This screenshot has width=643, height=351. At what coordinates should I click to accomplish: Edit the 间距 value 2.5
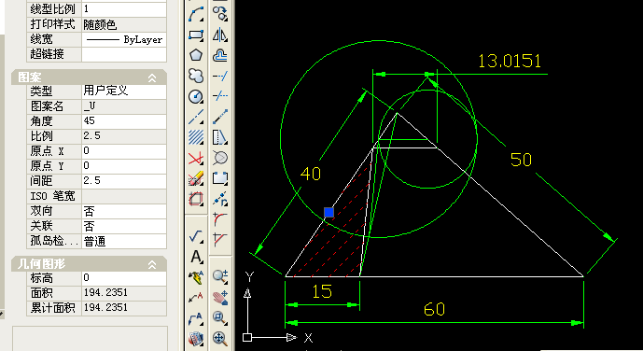[124, 181]
